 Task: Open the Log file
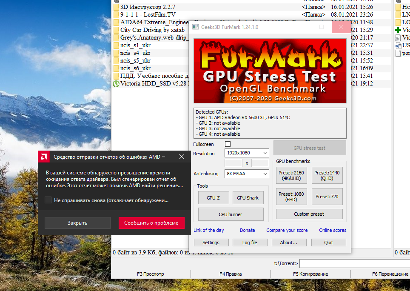point(250,242)
